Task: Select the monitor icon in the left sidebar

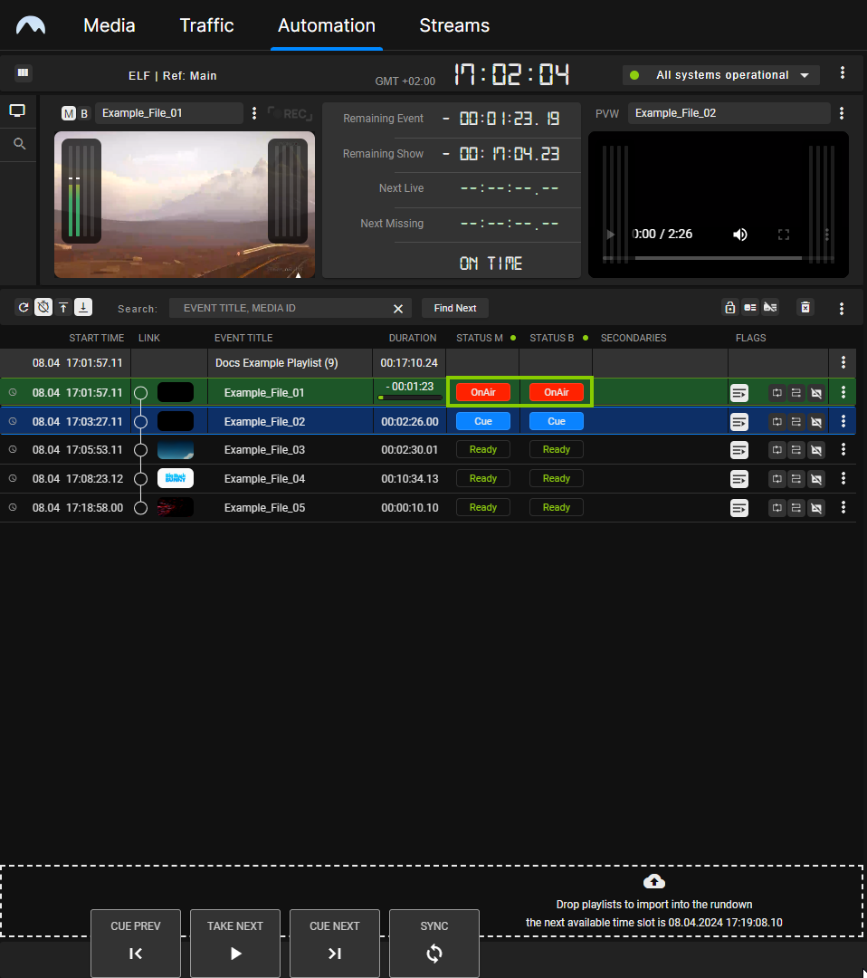Action: [x=17, y=110]
